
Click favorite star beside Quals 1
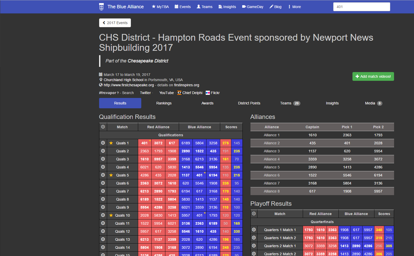(x=111, y=143)
